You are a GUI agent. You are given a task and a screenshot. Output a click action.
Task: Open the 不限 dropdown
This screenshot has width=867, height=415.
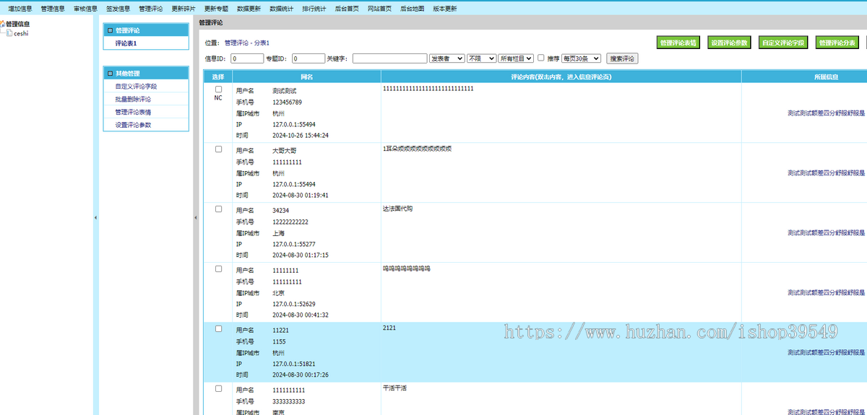pos(481,58)
